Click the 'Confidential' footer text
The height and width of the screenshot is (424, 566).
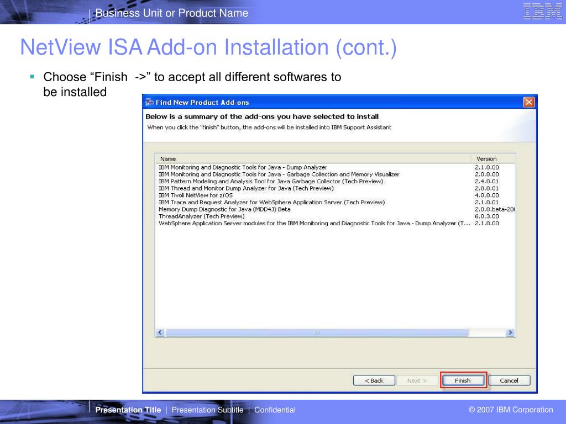coord(275,410)
